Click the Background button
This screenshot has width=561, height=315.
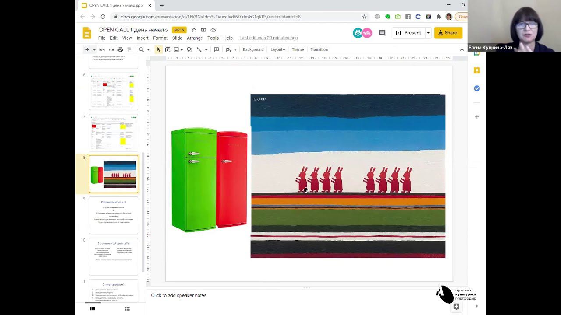click(x=253, y=50)
